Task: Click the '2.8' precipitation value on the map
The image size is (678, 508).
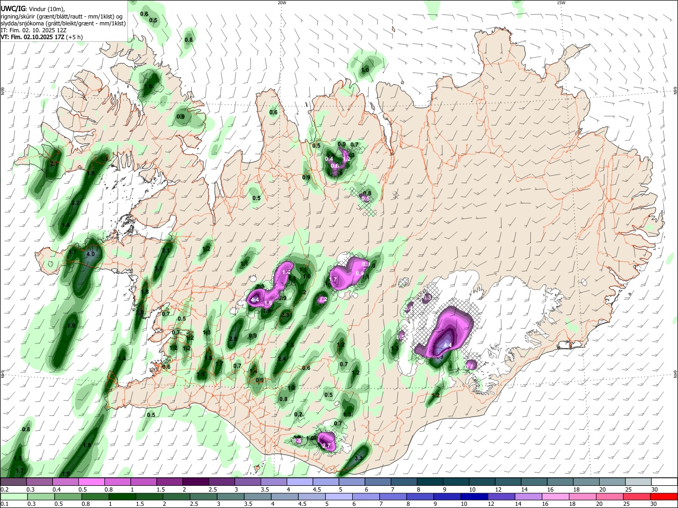Action: tap(234, 339)
